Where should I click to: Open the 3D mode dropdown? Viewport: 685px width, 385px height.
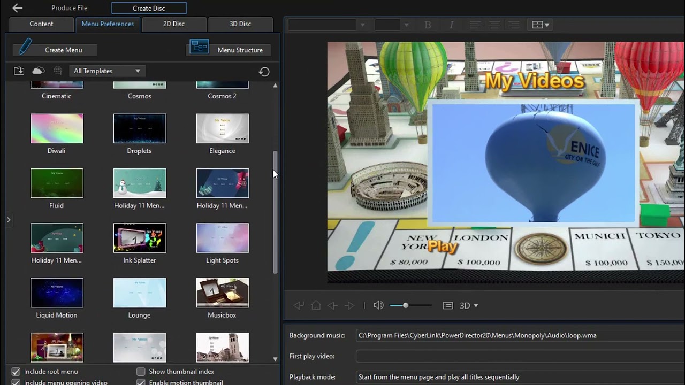pos(469,305)
